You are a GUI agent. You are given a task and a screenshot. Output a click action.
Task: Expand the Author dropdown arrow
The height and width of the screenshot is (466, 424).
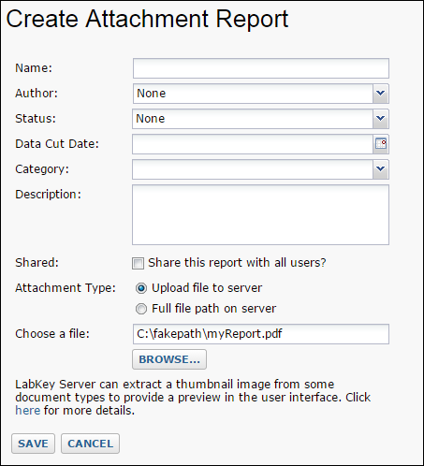(381, 94)
